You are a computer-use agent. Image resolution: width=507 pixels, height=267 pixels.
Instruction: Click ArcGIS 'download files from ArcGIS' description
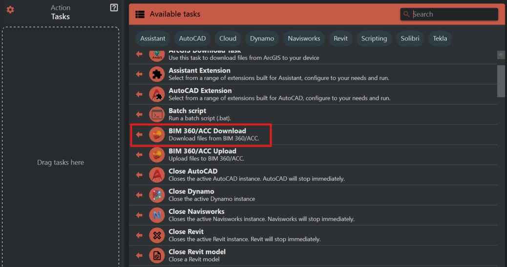[x=244, y=58]
